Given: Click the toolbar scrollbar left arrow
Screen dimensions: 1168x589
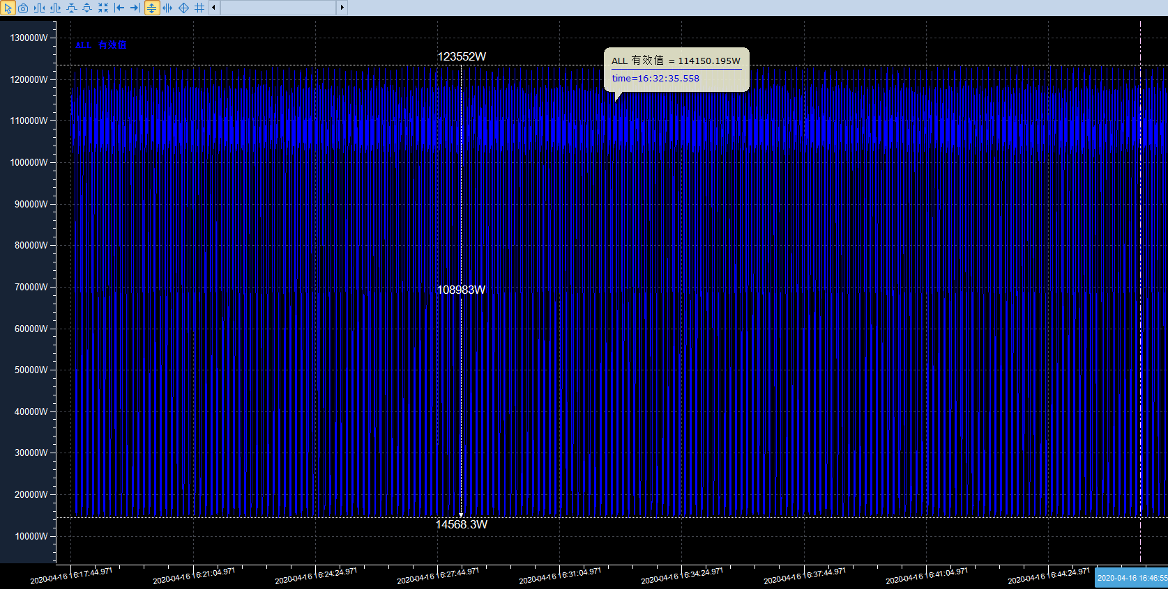Looking at the screenshot, I should (x=214, y=8).
